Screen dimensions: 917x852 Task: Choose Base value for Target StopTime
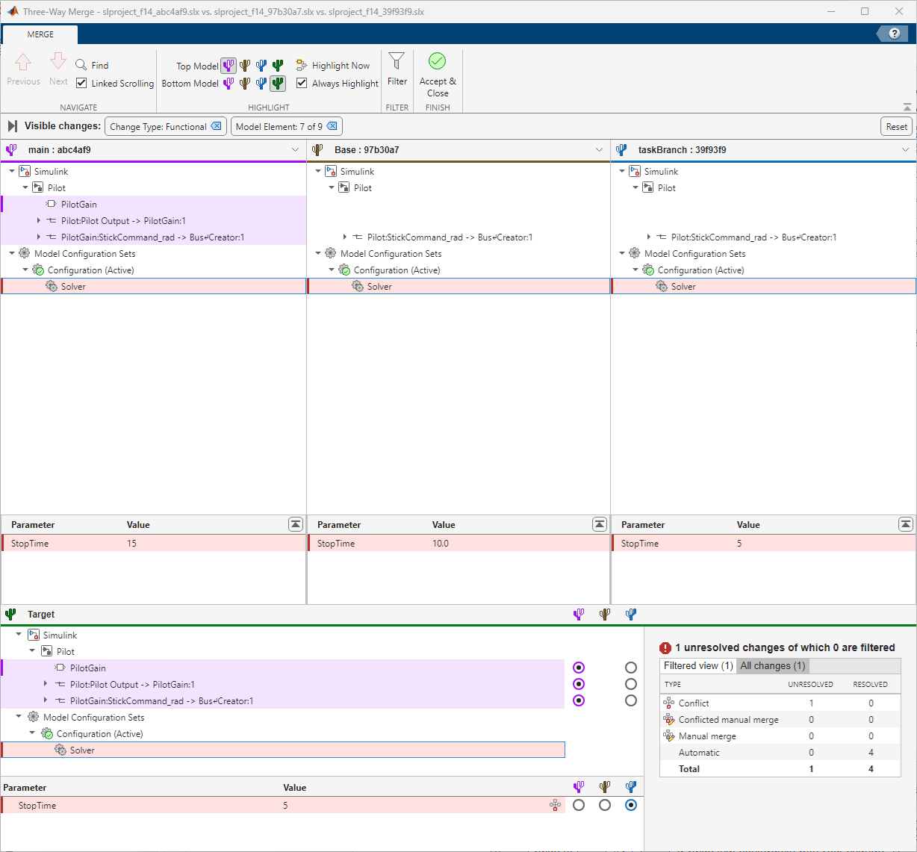point(605,805)
